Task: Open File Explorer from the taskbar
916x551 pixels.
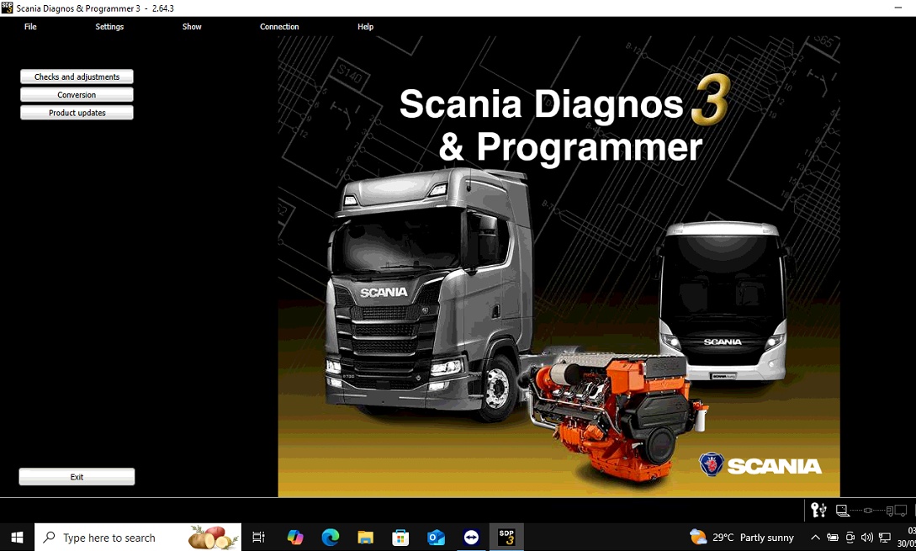Action: coord(366,537)
